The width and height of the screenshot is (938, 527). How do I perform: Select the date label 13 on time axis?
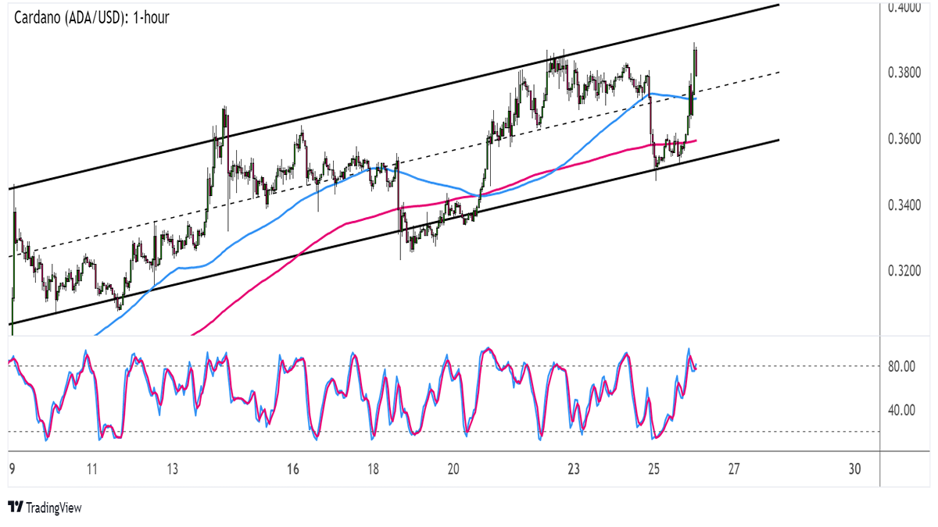tap(173, 469)
